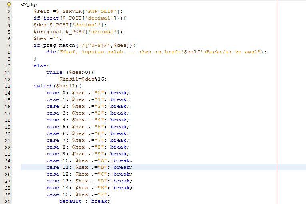Click the case 4 line
This screenshot has width=306, height=204.
coord(88,120)
